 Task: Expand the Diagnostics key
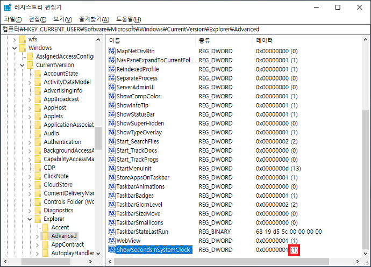coord(30,211)
